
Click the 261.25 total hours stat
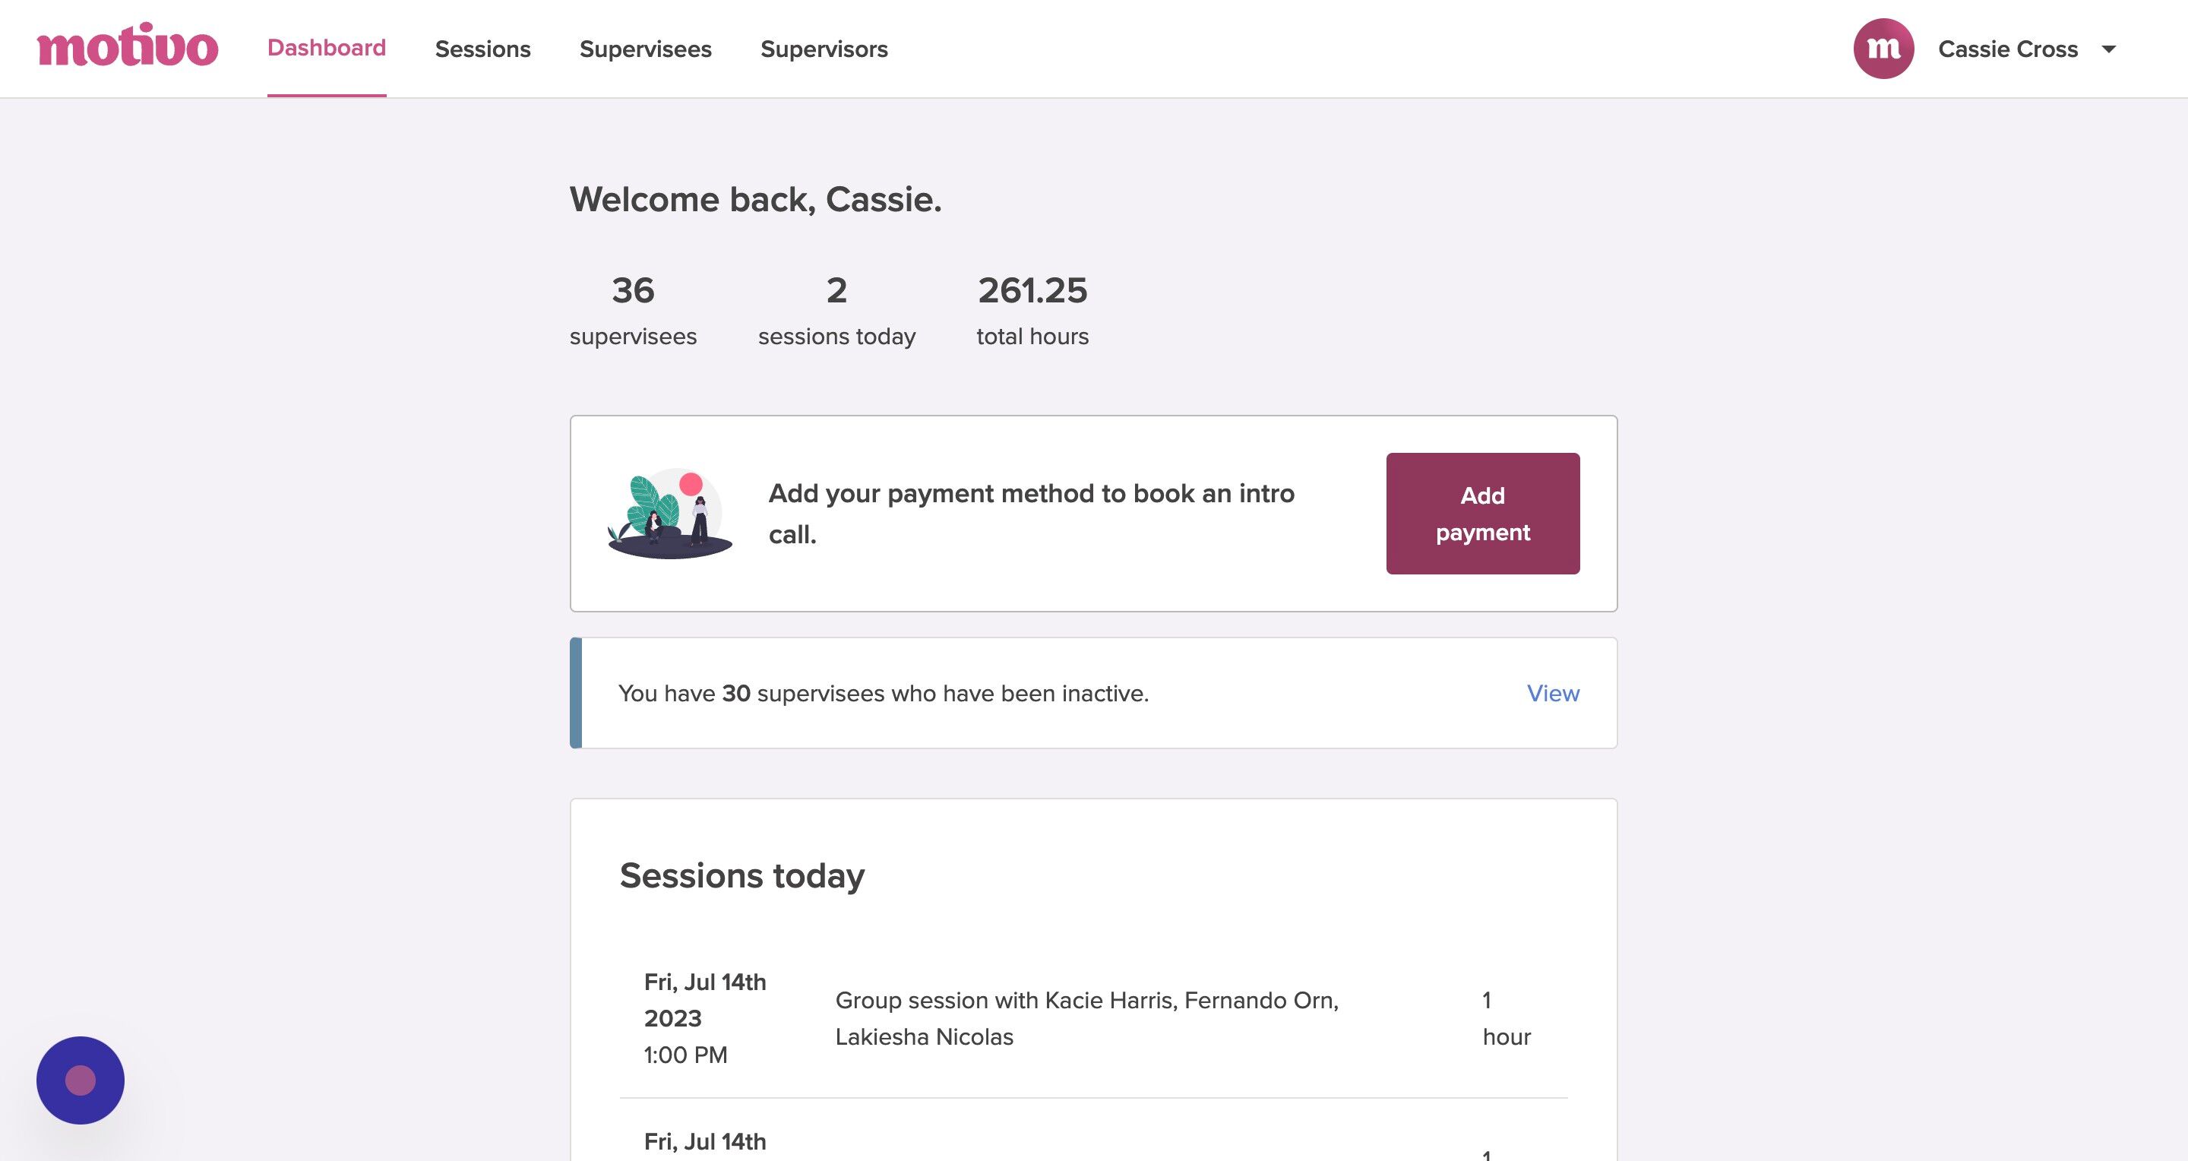[x=1032, y=311]
